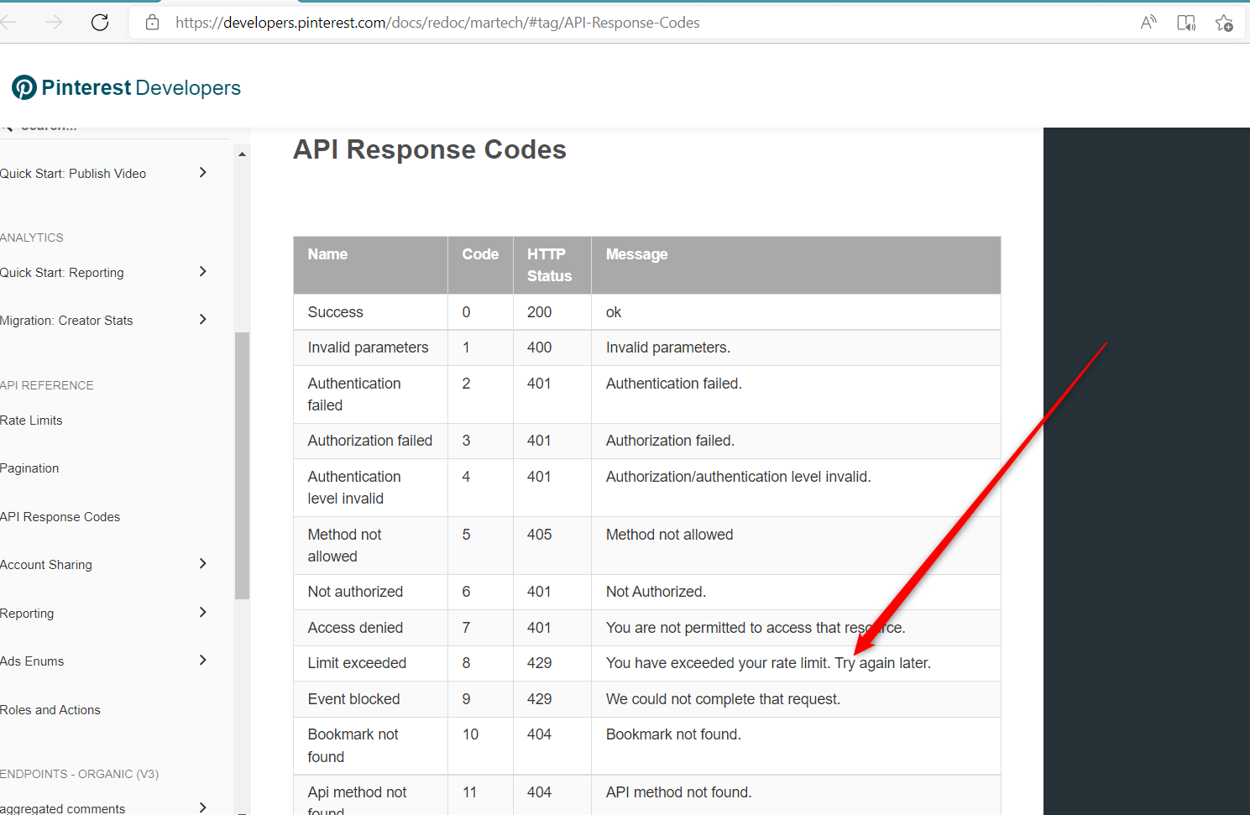Click the Pinterest logo icon
This screenshot has height=815, width=1250.
coord(24,87)
